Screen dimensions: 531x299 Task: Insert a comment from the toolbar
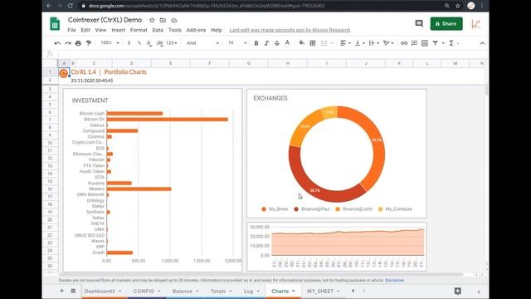tap(414, 43)
